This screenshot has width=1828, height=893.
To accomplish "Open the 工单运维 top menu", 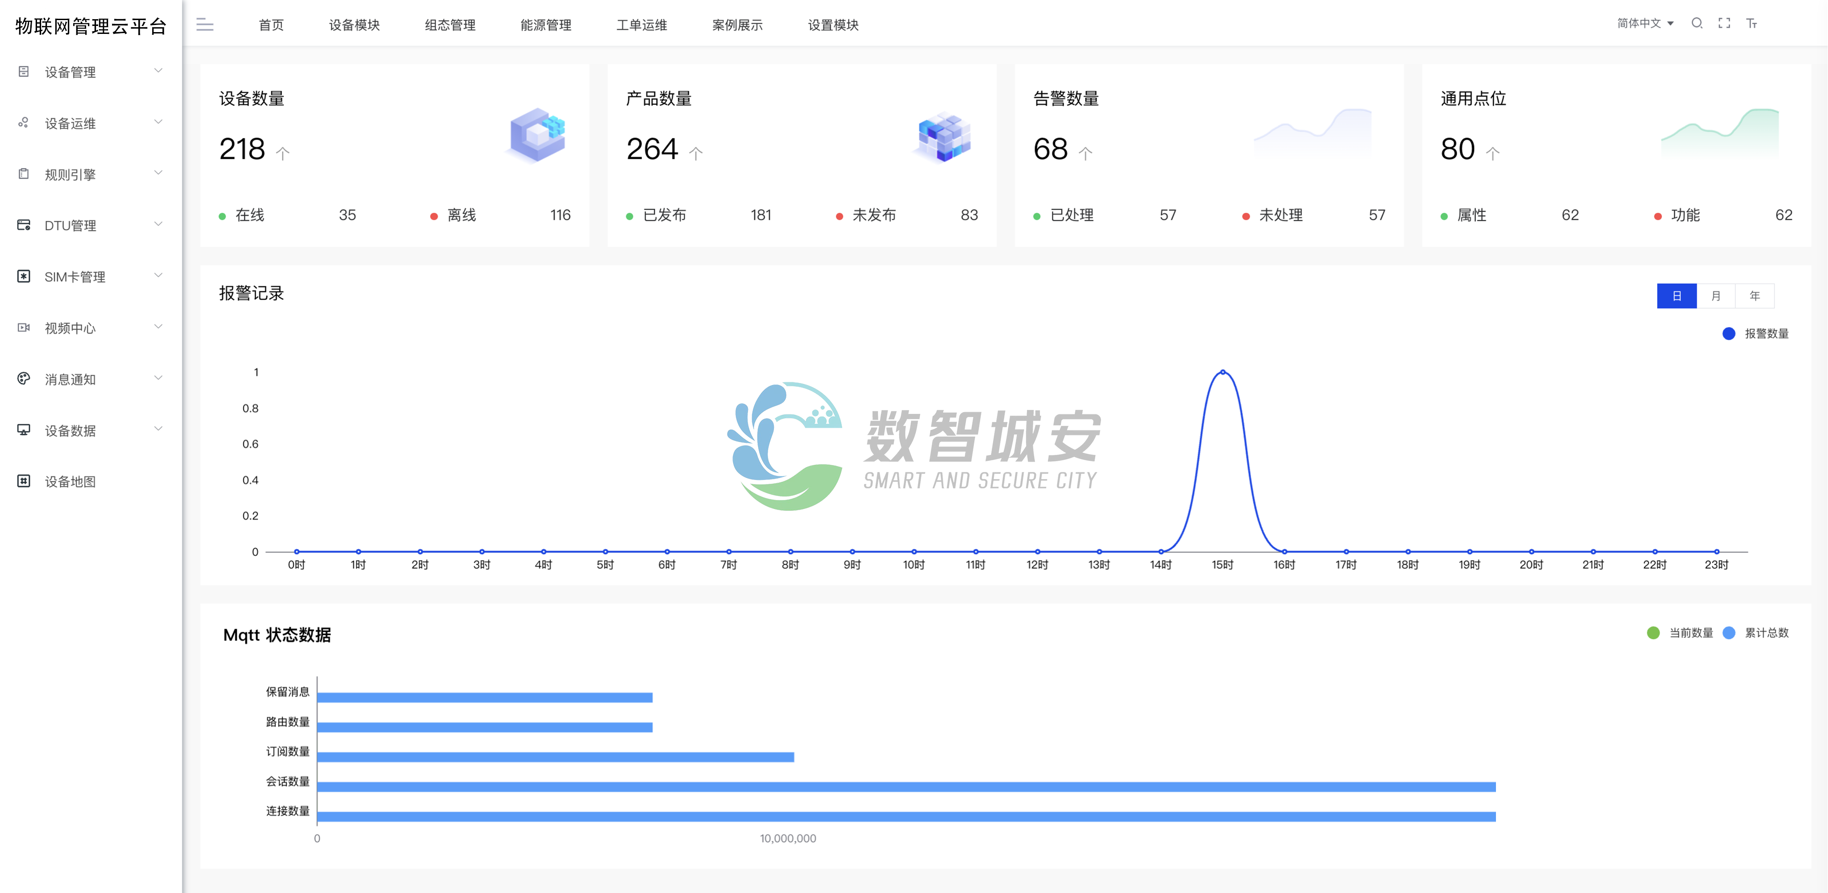I will tap(641, 25).
